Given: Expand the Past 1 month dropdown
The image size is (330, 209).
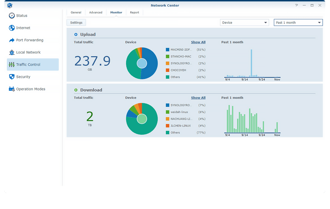Looking at the screenshot, I should click(x=298, y=23).
